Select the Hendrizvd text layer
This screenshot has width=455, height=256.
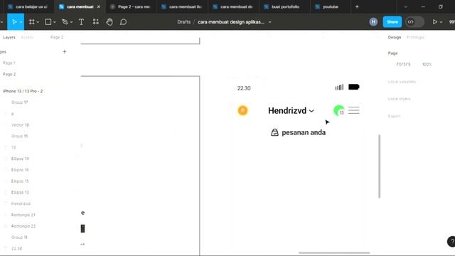(21, 204)
